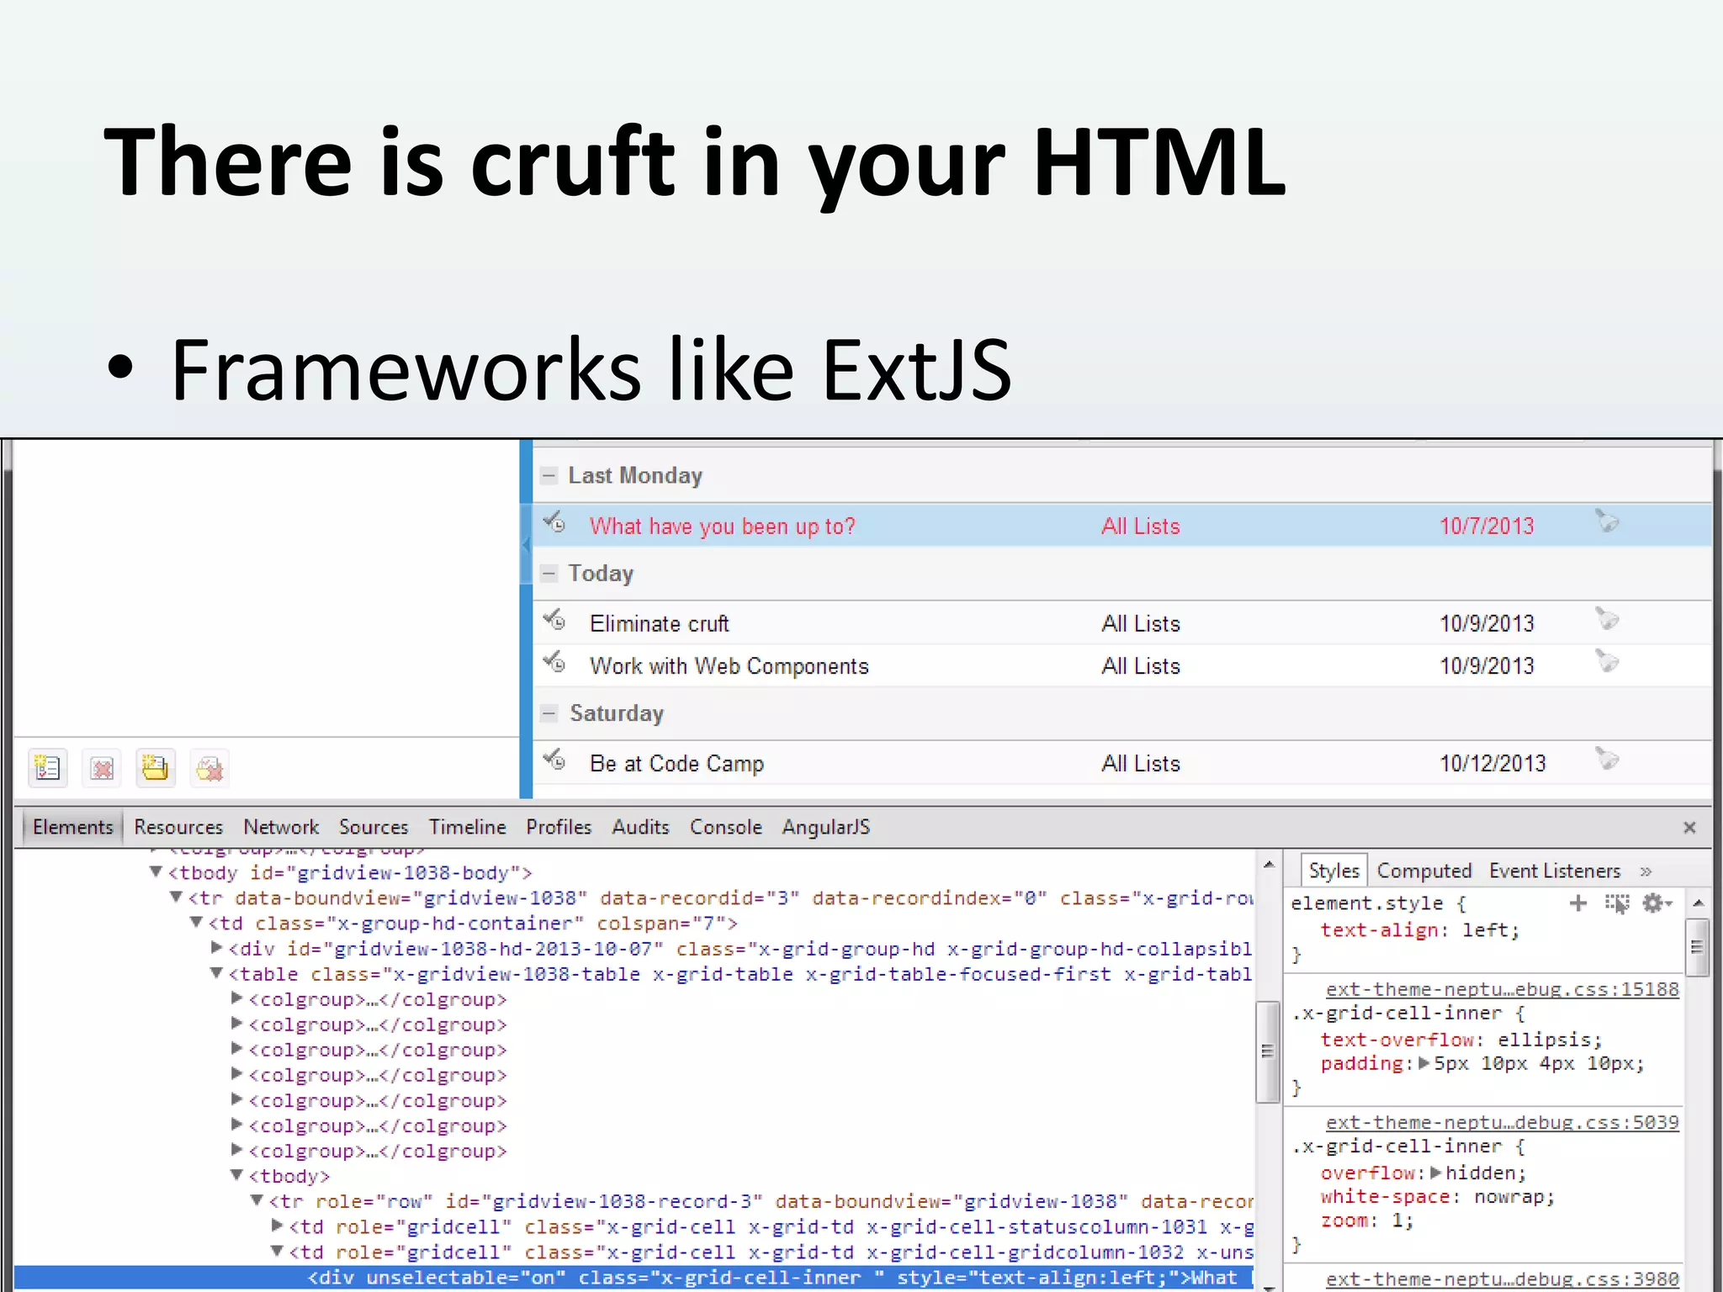The height and width of the screenshot is (1292, 1723).
Task: Click the new folder icon
Action: pyautogui.click(x=156, y=768)
